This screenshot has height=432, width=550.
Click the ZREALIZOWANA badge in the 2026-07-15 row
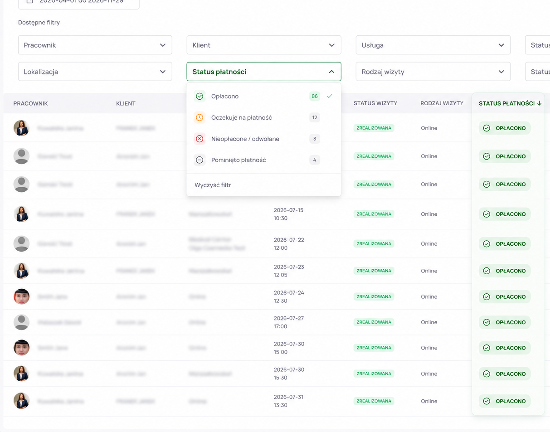[374, 214]
